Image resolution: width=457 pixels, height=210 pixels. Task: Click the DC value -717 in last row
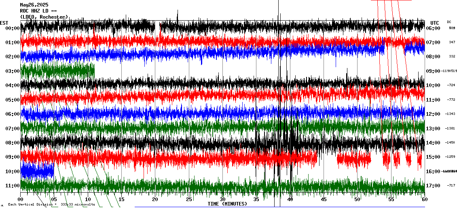[451, 186]
